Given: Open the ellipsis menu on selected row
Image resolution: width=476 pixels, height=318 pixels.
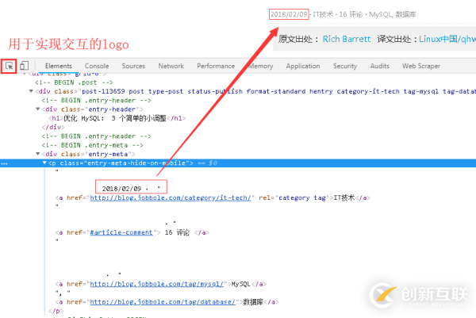Looking at the screenshot, I should tap(4, 163).
